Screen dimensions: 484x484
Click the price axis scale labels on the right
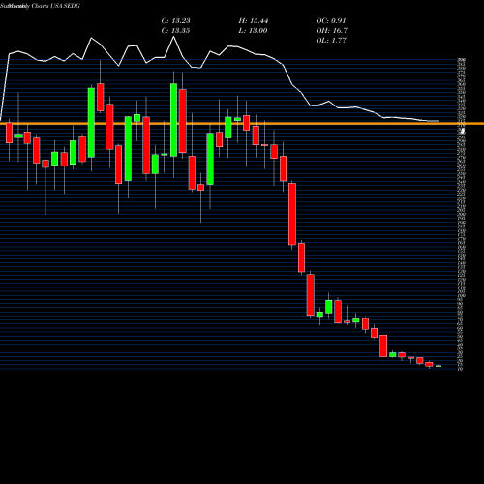pos(462,214)
